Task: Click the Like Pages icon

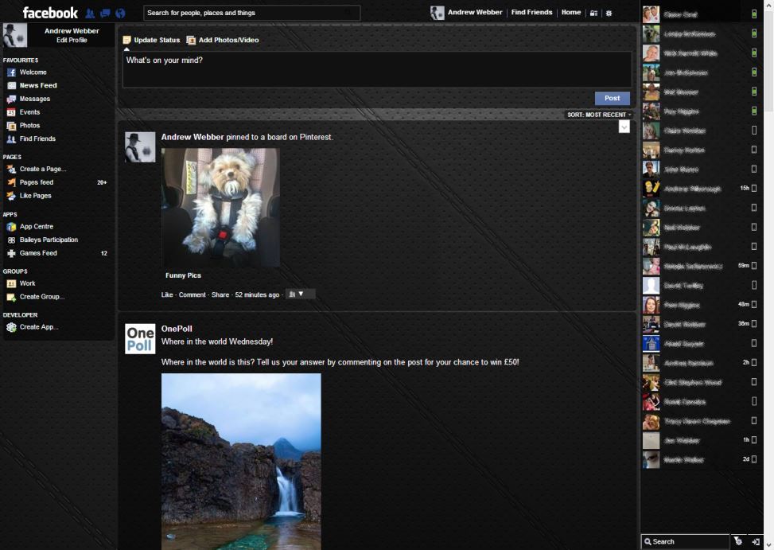Action: [11, 196]
